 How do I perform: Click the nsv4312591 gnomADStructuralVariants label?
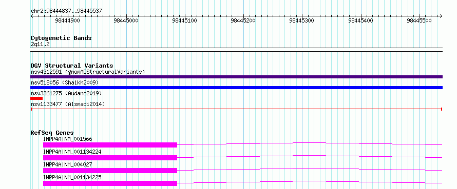[88, 72]
